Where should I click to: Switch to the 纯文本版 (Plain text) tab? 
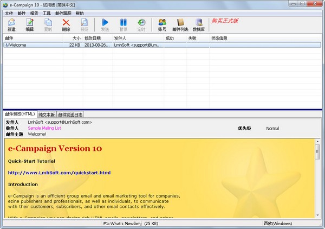coord(47,114)
